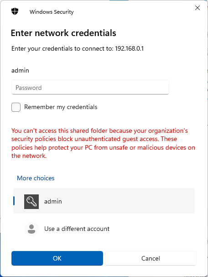Collapse the More choices section
The width and height of the screenshot is (208, 277).
36,178
